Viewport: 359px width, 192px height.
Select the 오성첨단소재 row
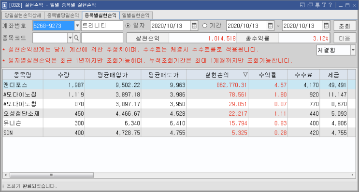pyautogui.click(x=175, y=113)
